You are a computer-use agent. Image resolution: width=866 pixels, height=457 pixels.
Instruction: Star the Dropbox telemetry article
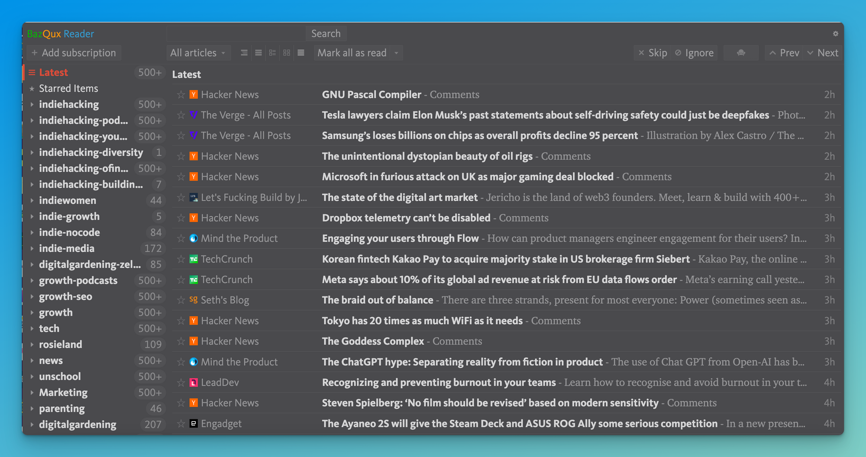181,218
